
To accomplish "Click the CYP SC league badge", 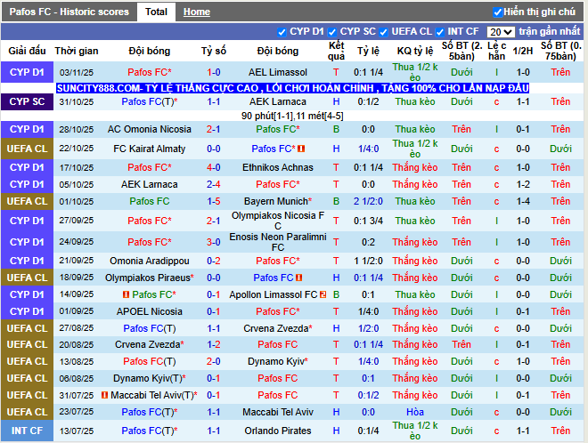I will pos(27,101).
